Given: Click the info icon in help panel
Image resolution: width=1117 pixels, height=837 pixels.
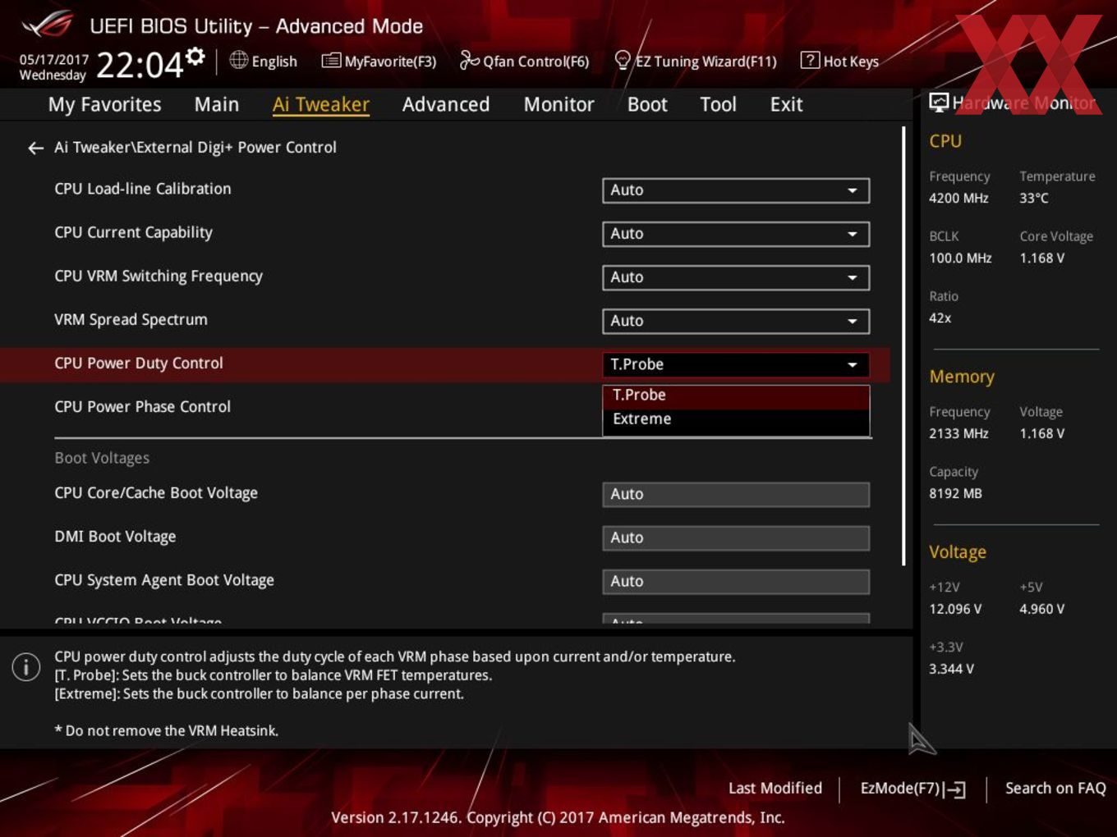Looking at the screenshot, I should coord(26,666).
